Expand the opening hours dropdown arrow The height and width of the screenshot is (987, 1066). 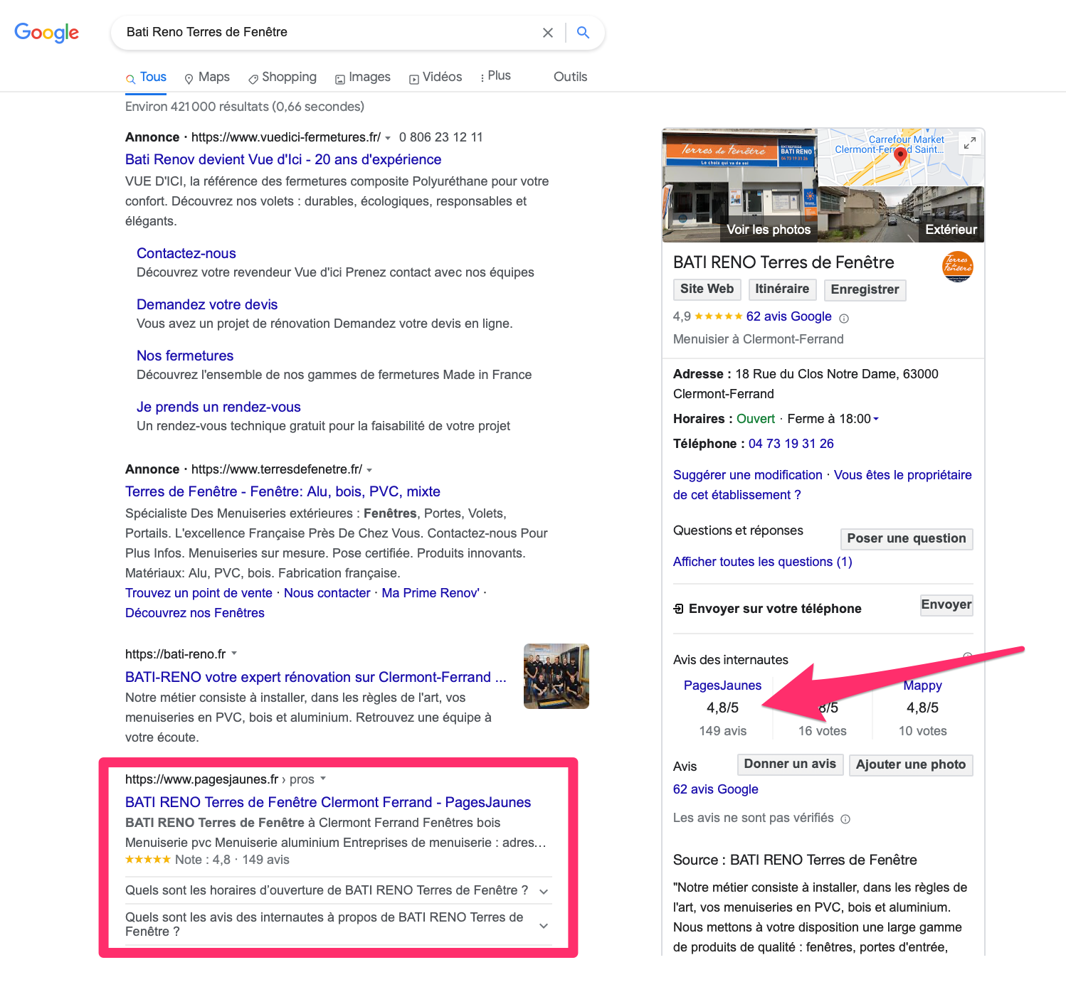pos(876,419)
